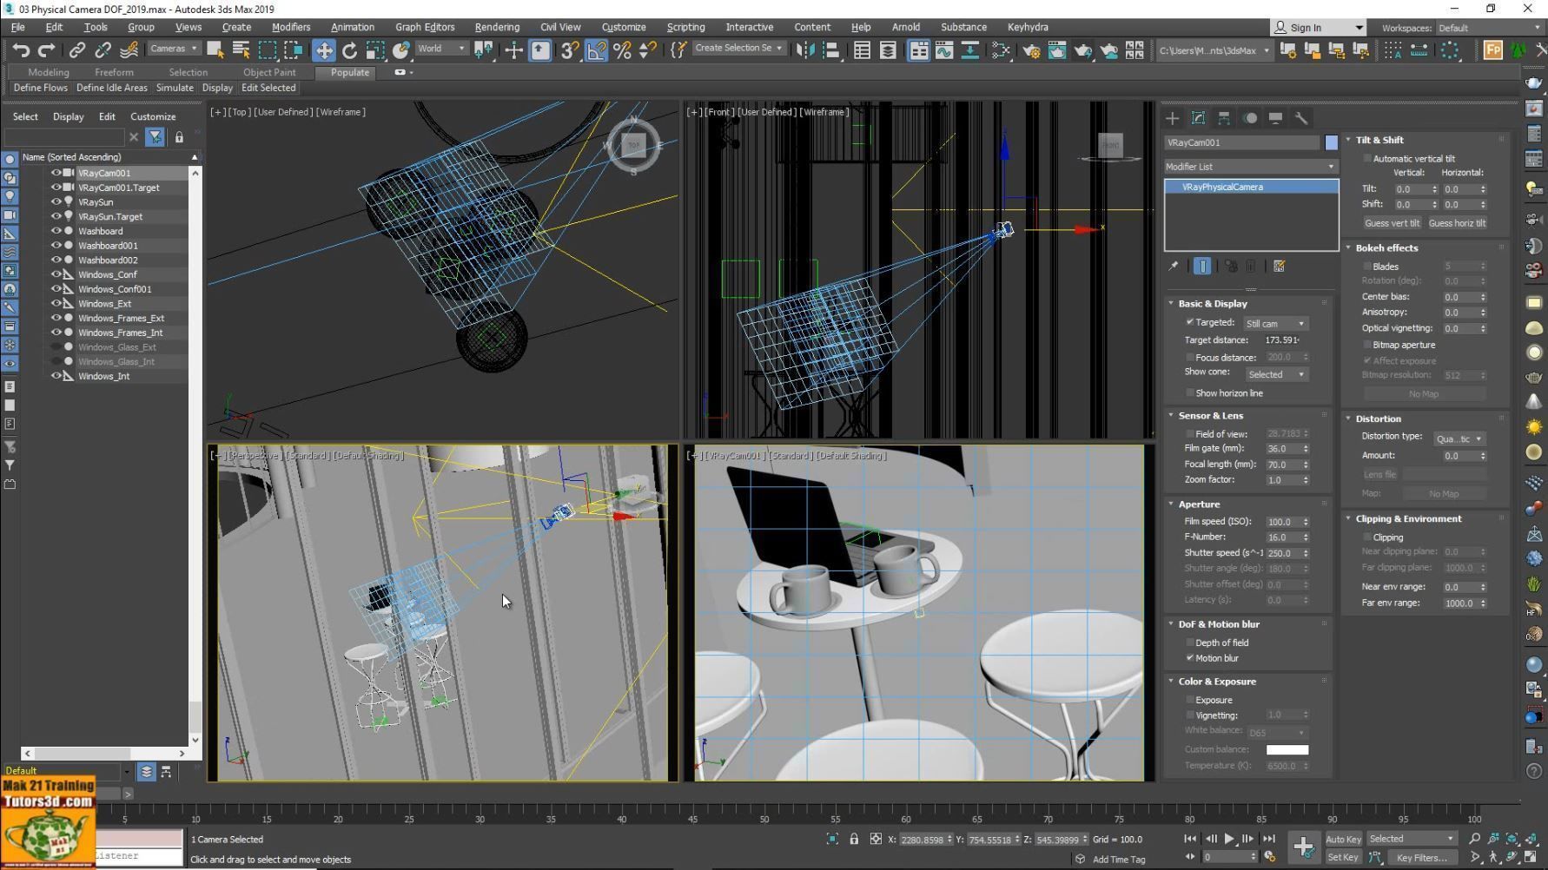Click the Guess horiz tilt button
The height and width of the screenshot is (870, 1548).
[1457, 223]
